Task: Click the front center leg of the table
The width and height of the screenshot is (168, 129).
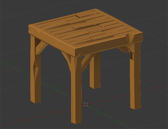Action: [76, 91]
